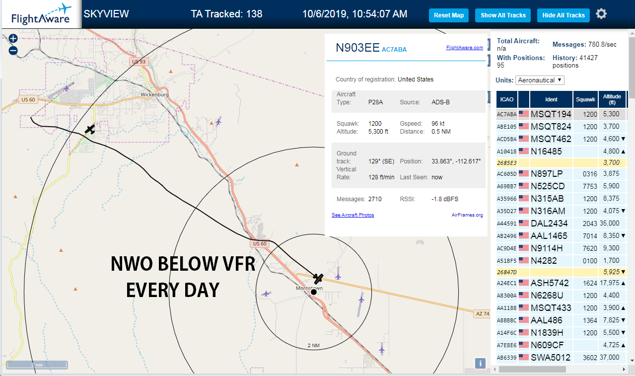The image size is (635, 376).
Task: Select the black aircraft icon over Morristown
Action: pos(318,278)
